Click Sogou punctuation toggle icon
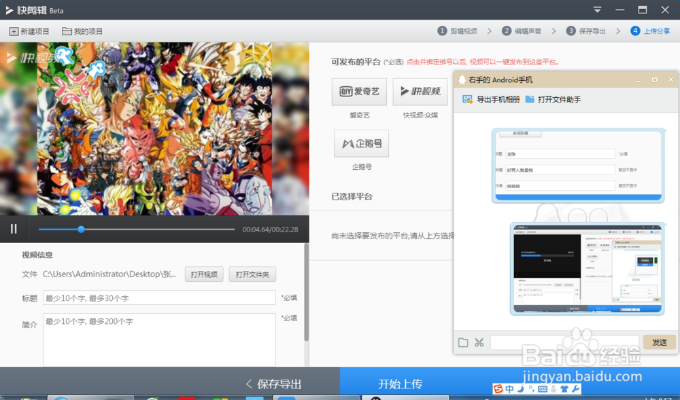 coord(531,388)
